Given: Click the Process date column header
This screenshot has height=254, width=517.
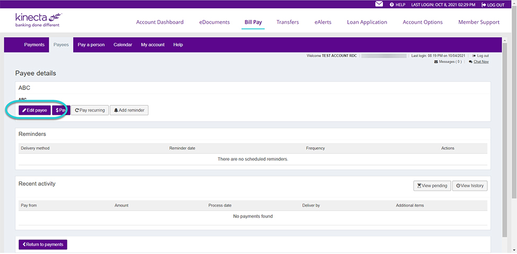Looking at the screenshot, I should click(220, 205).
